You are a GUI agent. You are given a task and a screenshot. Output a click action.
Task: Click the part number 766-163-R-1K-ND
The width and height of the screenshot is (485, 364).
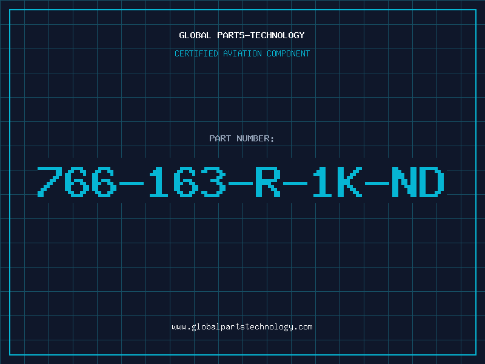[241, 182]
